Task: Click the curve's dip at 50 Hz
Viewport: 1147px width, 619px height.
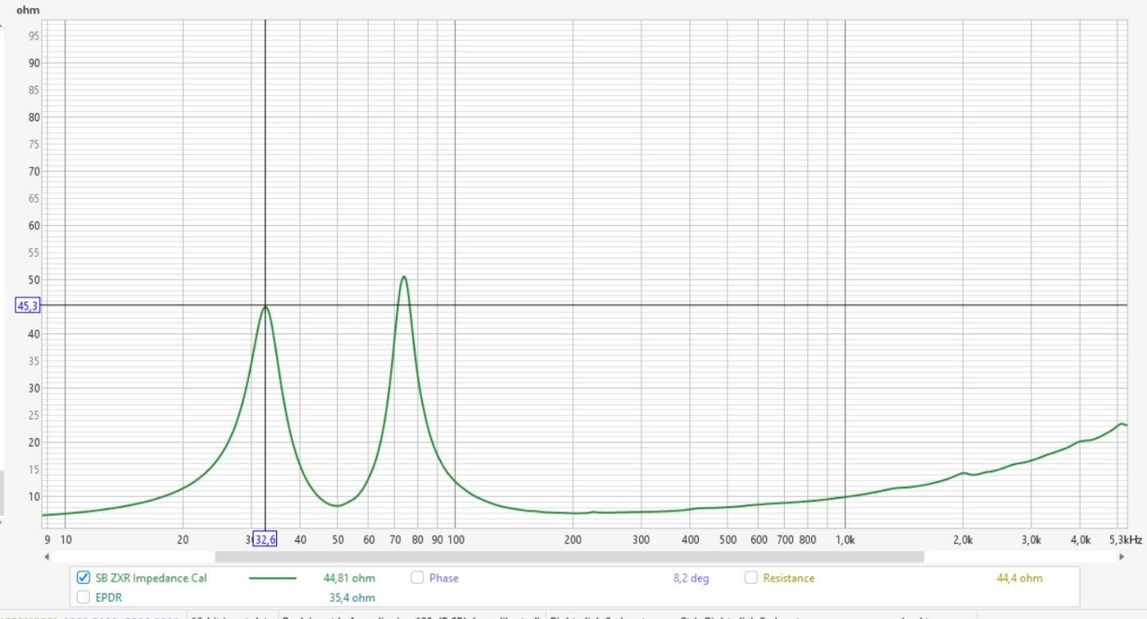Action: [338, 506]
